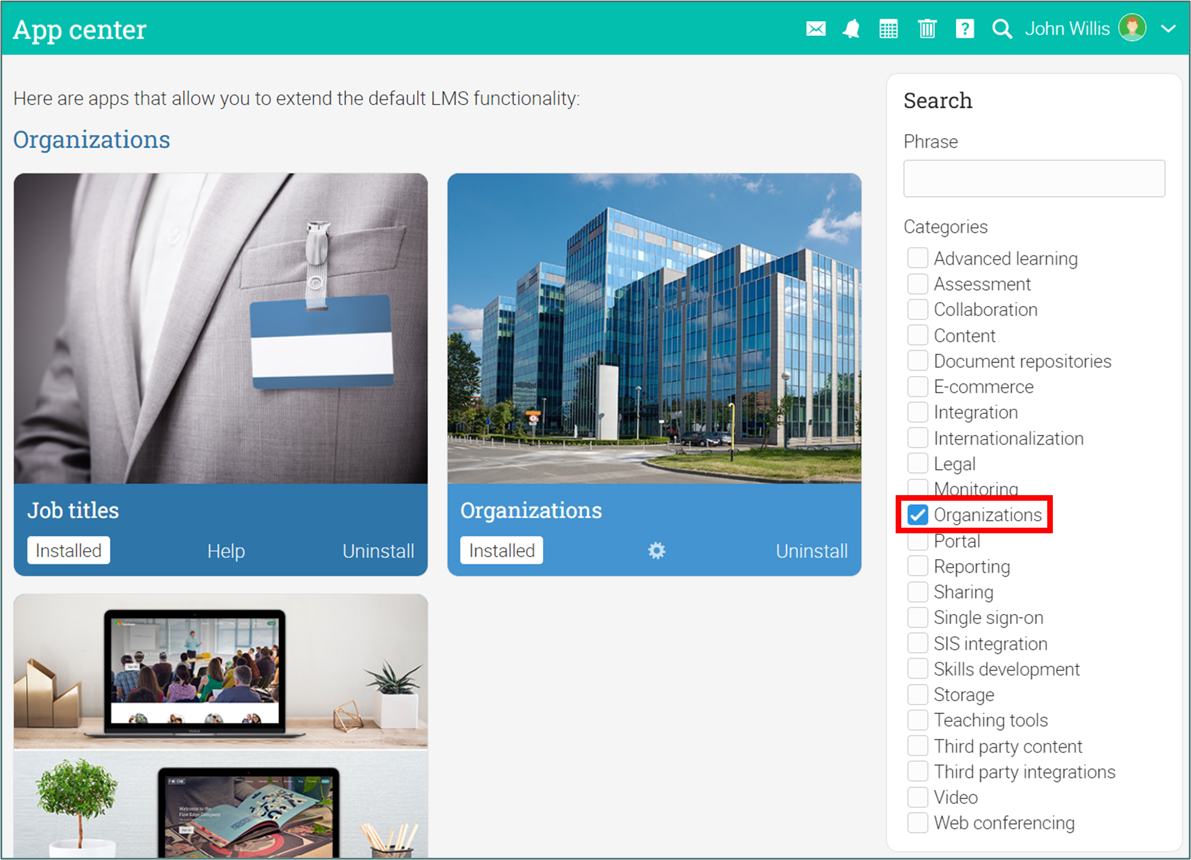Viewport: 1191px width, 860px height.
Task: Open the messages envelope icon
Action: [815, 29]
